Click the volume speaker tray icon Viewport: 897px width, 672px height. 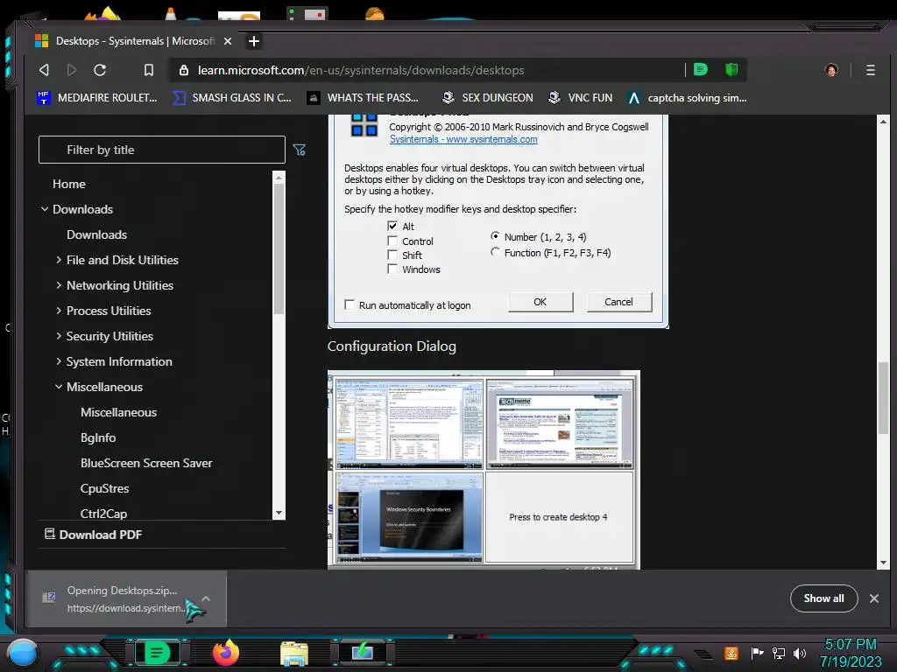(x=800, y=653)
